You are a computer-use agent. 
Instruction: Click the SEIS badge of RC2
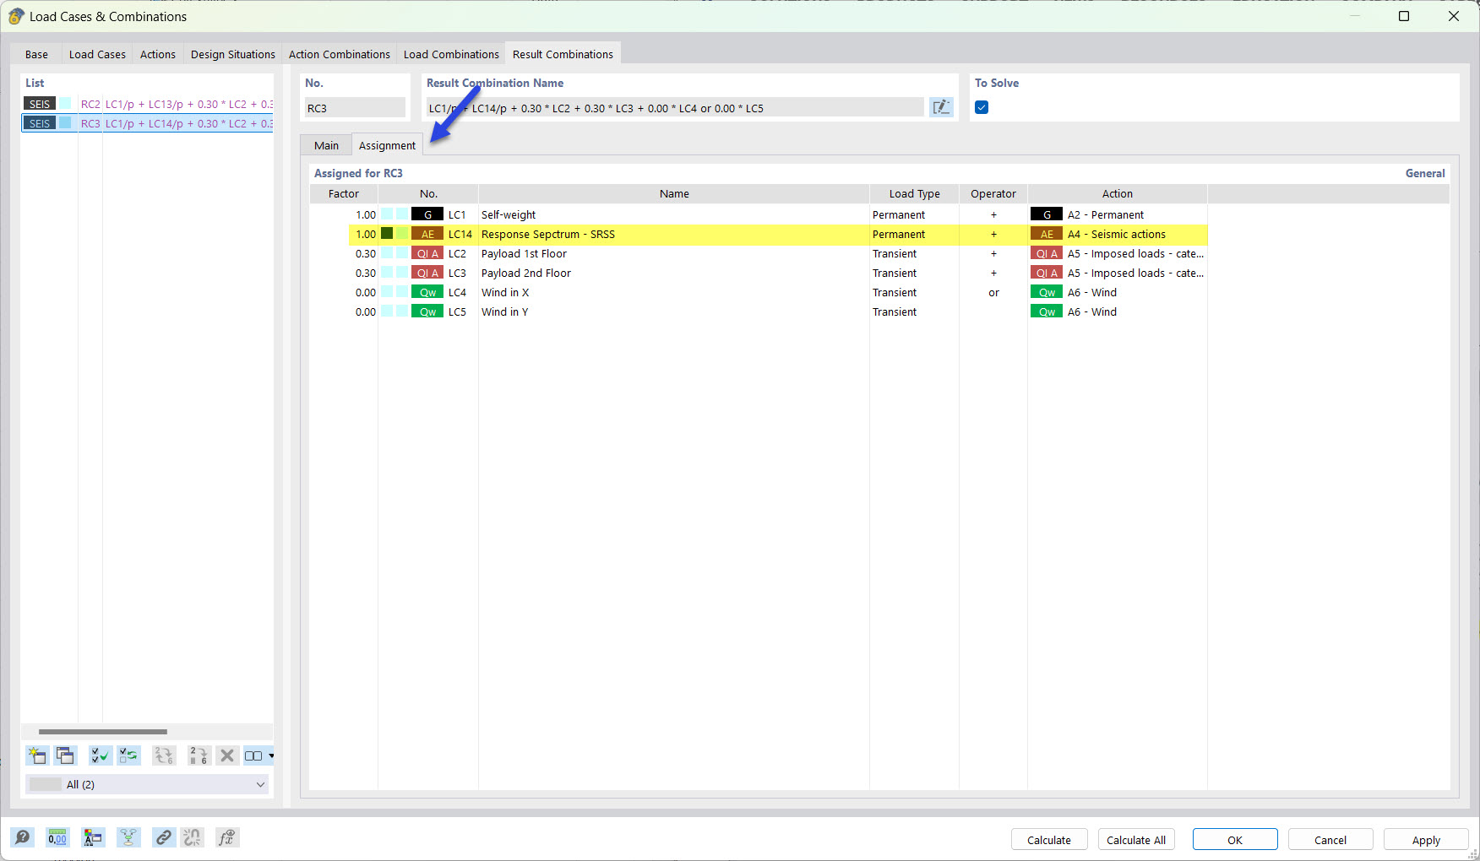(40, 104)
